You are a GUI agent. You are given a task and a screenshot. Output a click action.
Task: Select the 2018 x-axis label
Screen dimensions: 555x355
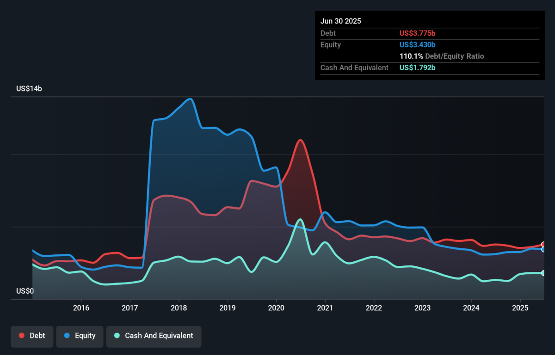click(x=179, y=308)
